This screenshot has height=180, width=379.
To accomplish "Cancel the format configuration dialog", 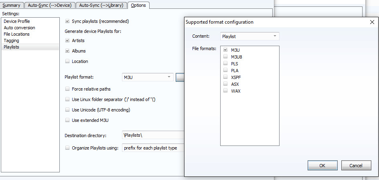I will point(356,166).
